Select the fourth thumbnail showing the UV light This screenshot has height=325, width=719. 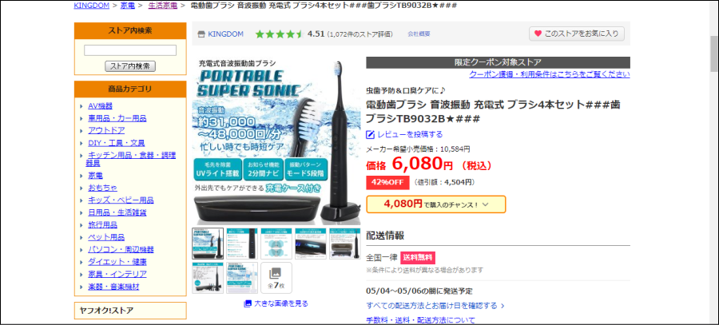(x=311, y=244)
